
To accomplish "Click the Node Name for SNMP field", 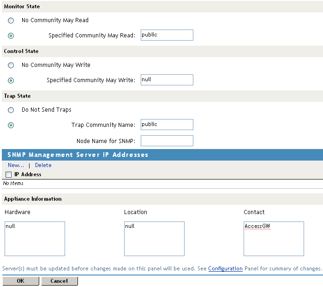I will pos(167,141).
